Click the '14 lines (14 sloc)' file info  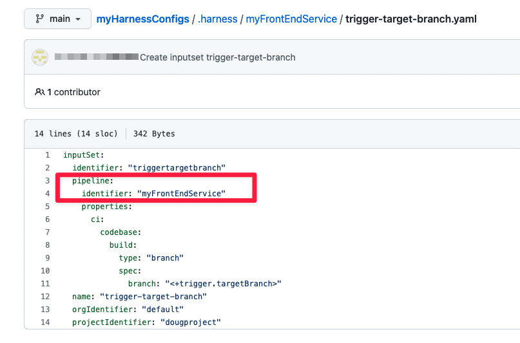click(x=76, y=134)
